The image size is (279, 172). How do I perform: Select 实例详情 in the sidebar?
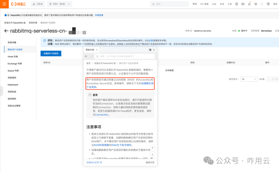(x=12, y=43)
